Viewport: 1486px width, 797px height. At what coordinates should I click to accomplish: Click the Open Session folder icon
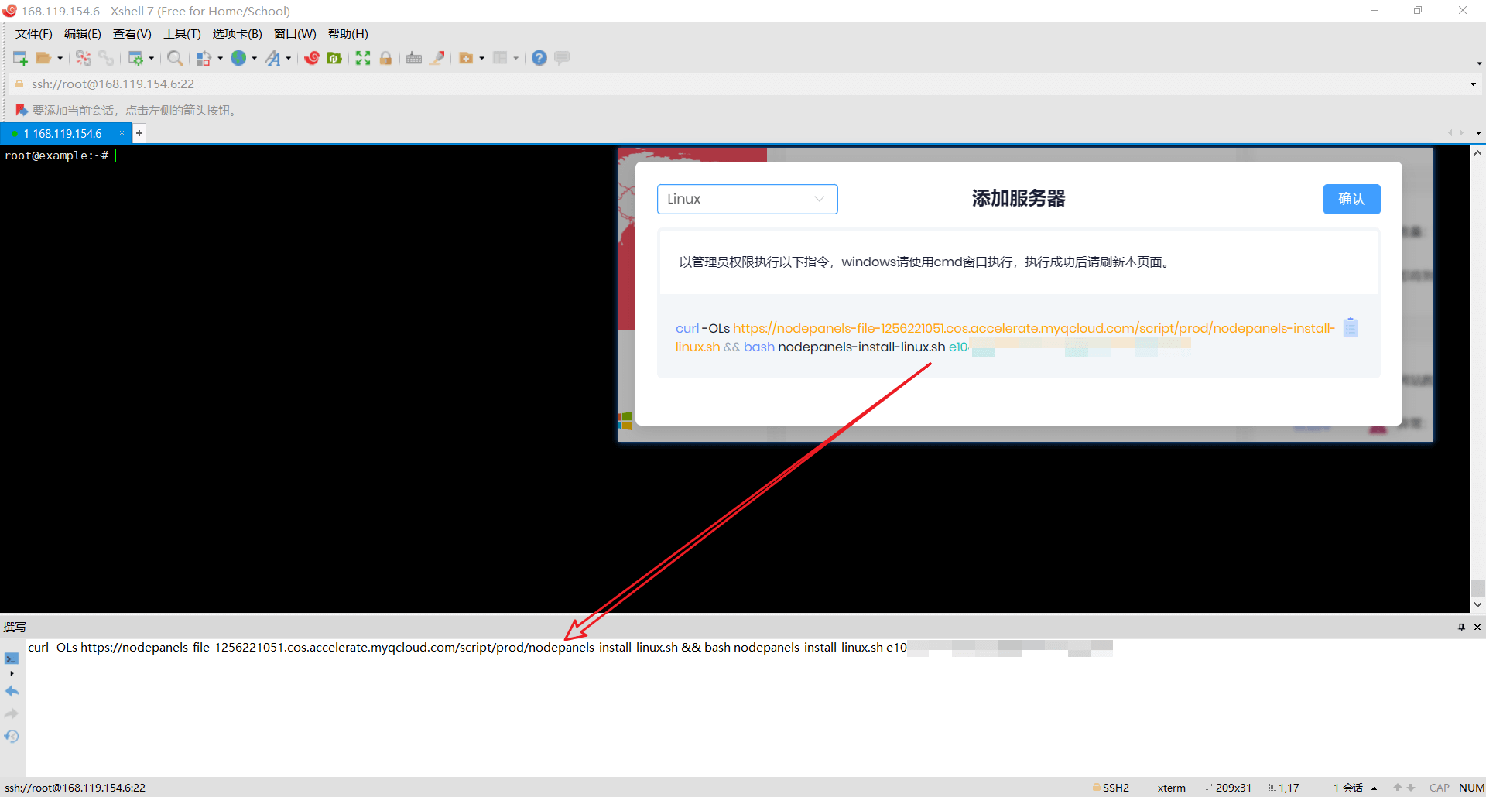pyautogui.click(x=43, y=58)
